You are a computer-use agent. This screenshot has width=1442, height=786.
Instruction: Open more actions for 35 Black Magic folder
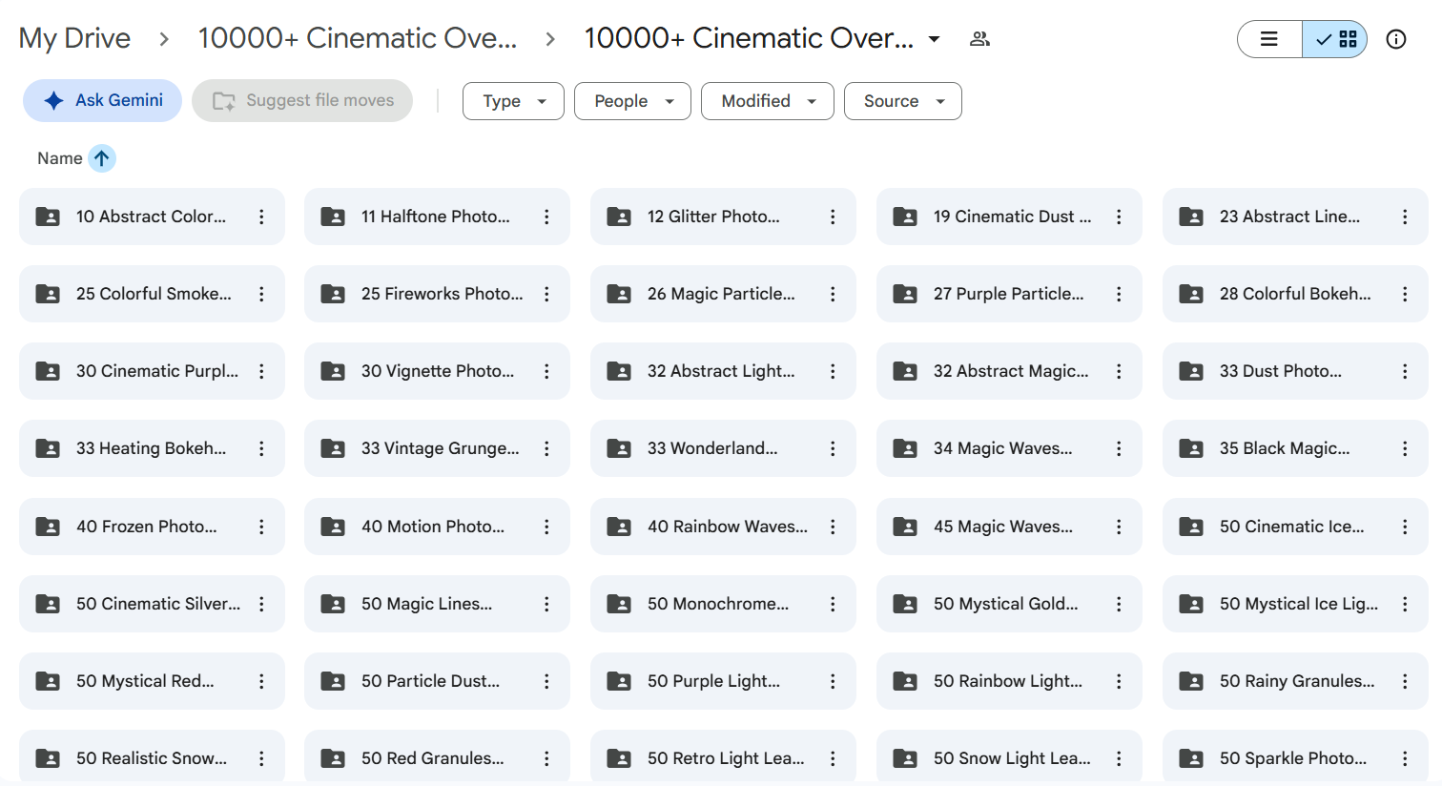(x=1405, y=448)
